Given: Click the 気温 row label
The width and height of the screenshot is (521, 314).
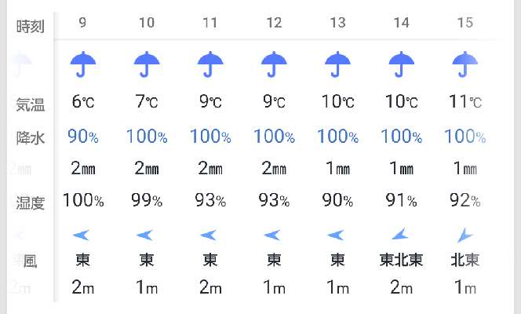Looking at the screenshot, I should [x=31, y=104].
